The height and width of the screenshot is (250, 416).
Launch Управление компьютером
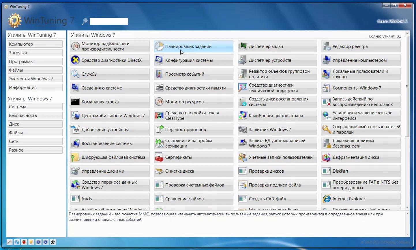pos(361,60)
